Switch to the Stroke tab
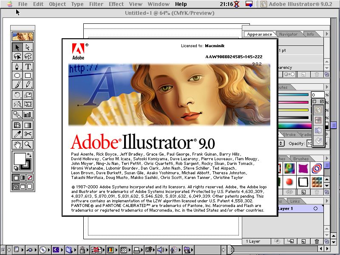The width and height of the screenshot is (340, 255). tap(289, 135)
